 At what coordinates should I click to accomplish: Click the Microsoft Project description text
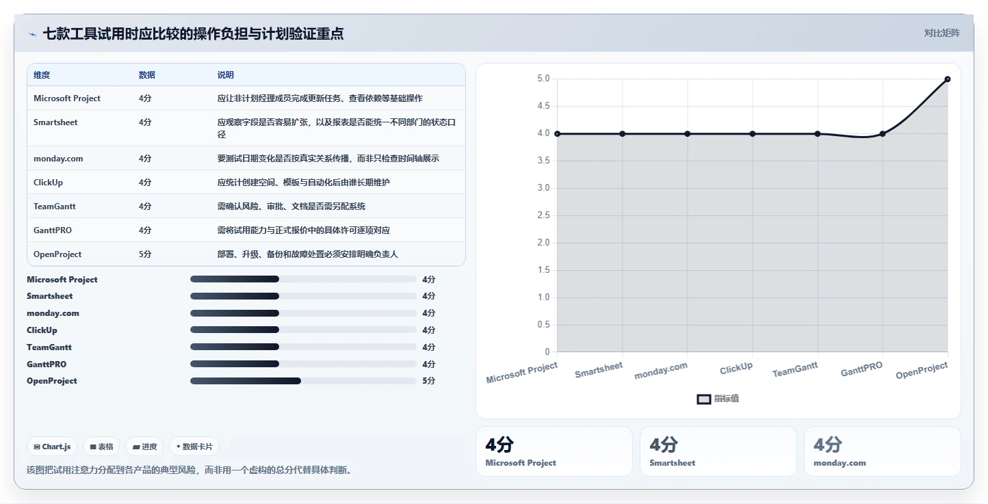coord(320,98)
